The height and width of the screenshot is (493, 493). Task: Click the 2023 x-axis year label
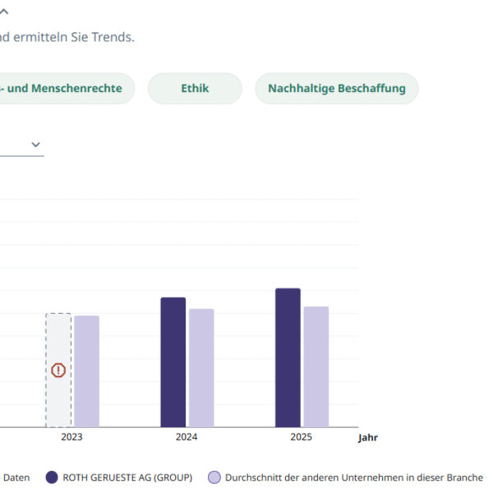tap(71, 437)
